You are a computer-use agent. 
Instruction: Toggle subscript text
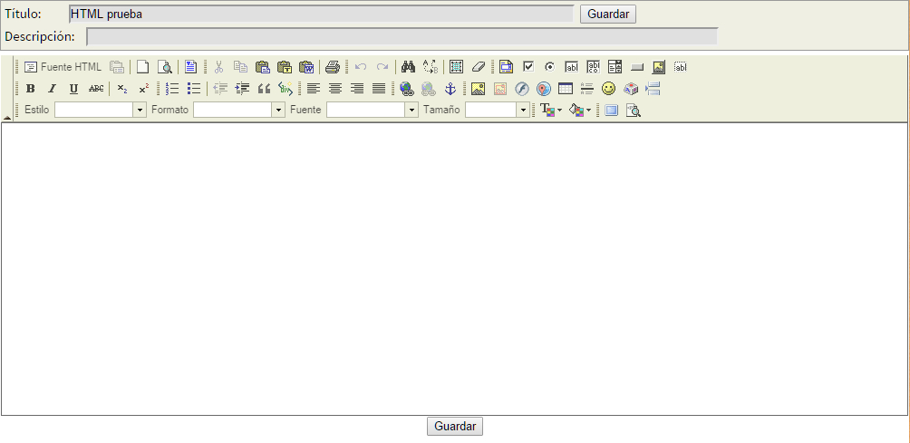(x=121, y=89)
